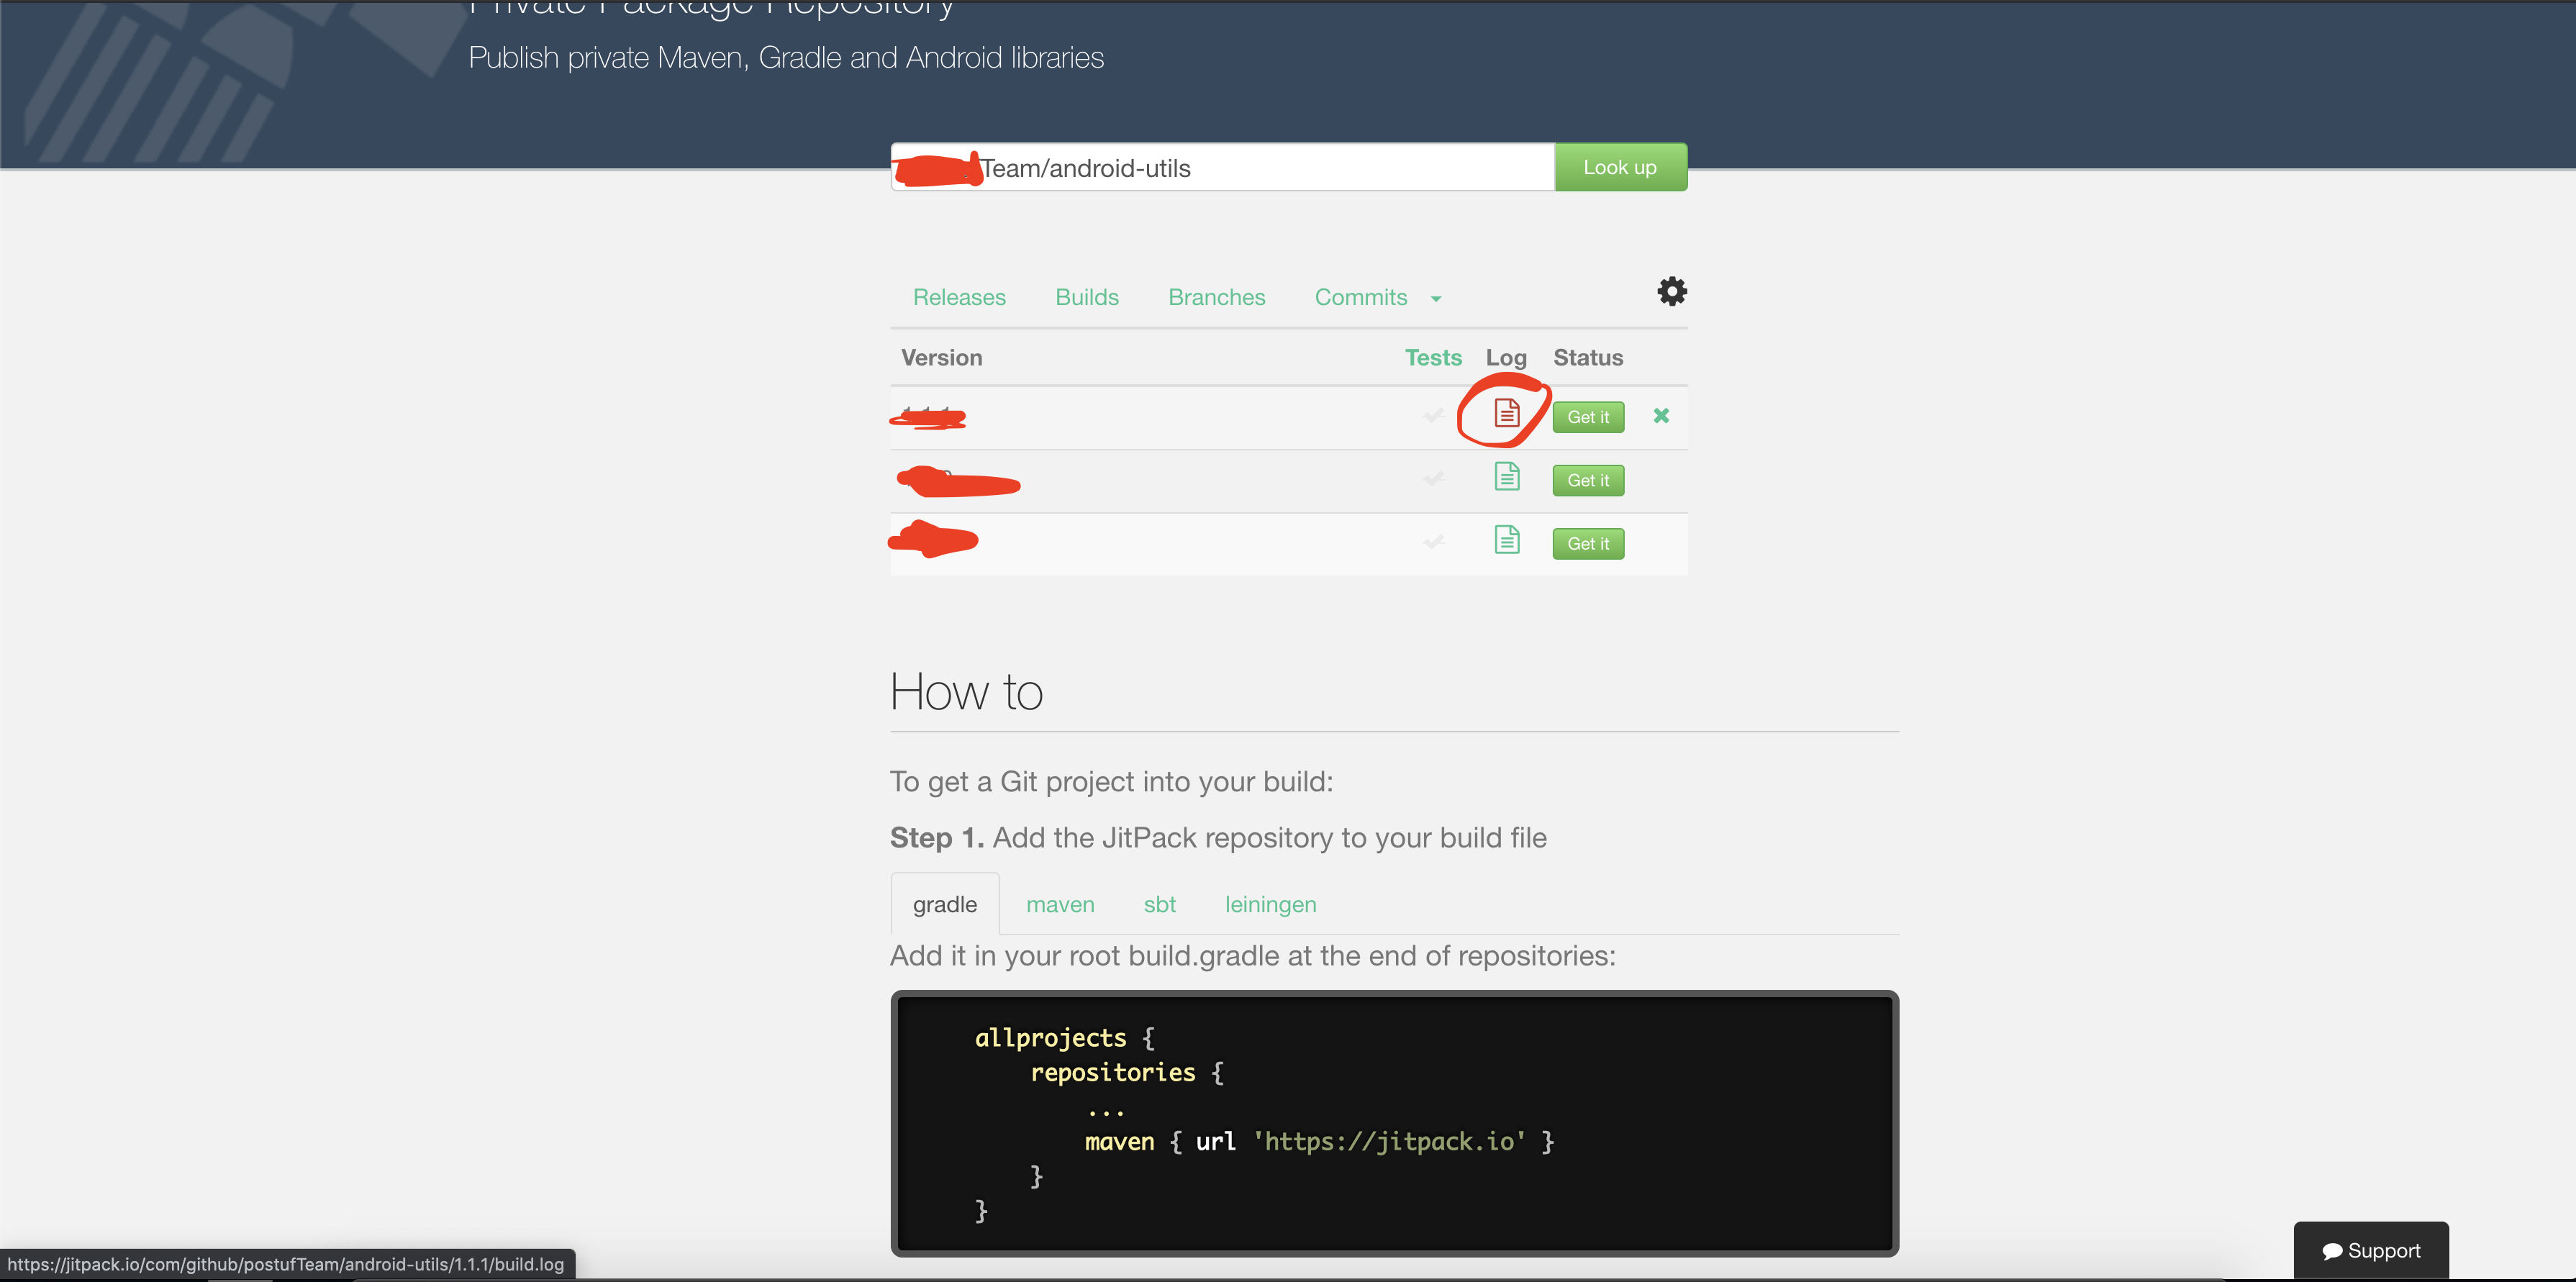This screenshot has height=1282, width=2576.
Task: Click Get it on the top version
Action: pyautogui.click(x=1587, y=417)
